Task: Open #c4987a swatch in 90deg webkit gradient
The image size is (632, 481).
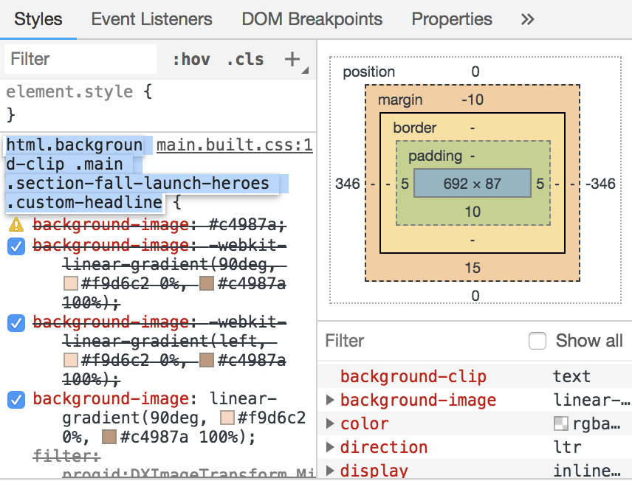Action: (x=207, y=283)
